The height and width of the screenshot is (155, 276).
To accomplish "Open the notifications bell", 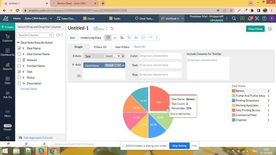I will pyautogui.click(x=250, y=19).
